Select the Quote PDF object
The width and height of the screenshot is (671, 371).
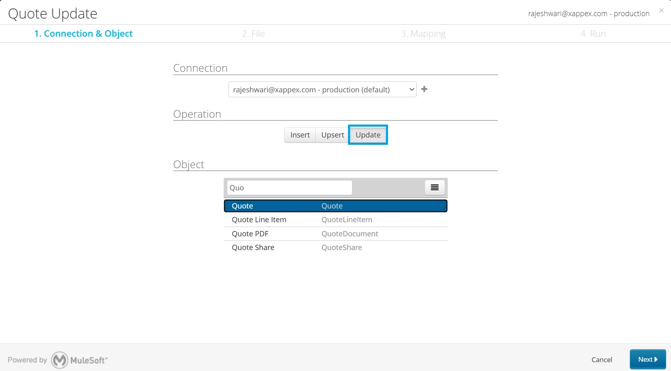[335, 234]
